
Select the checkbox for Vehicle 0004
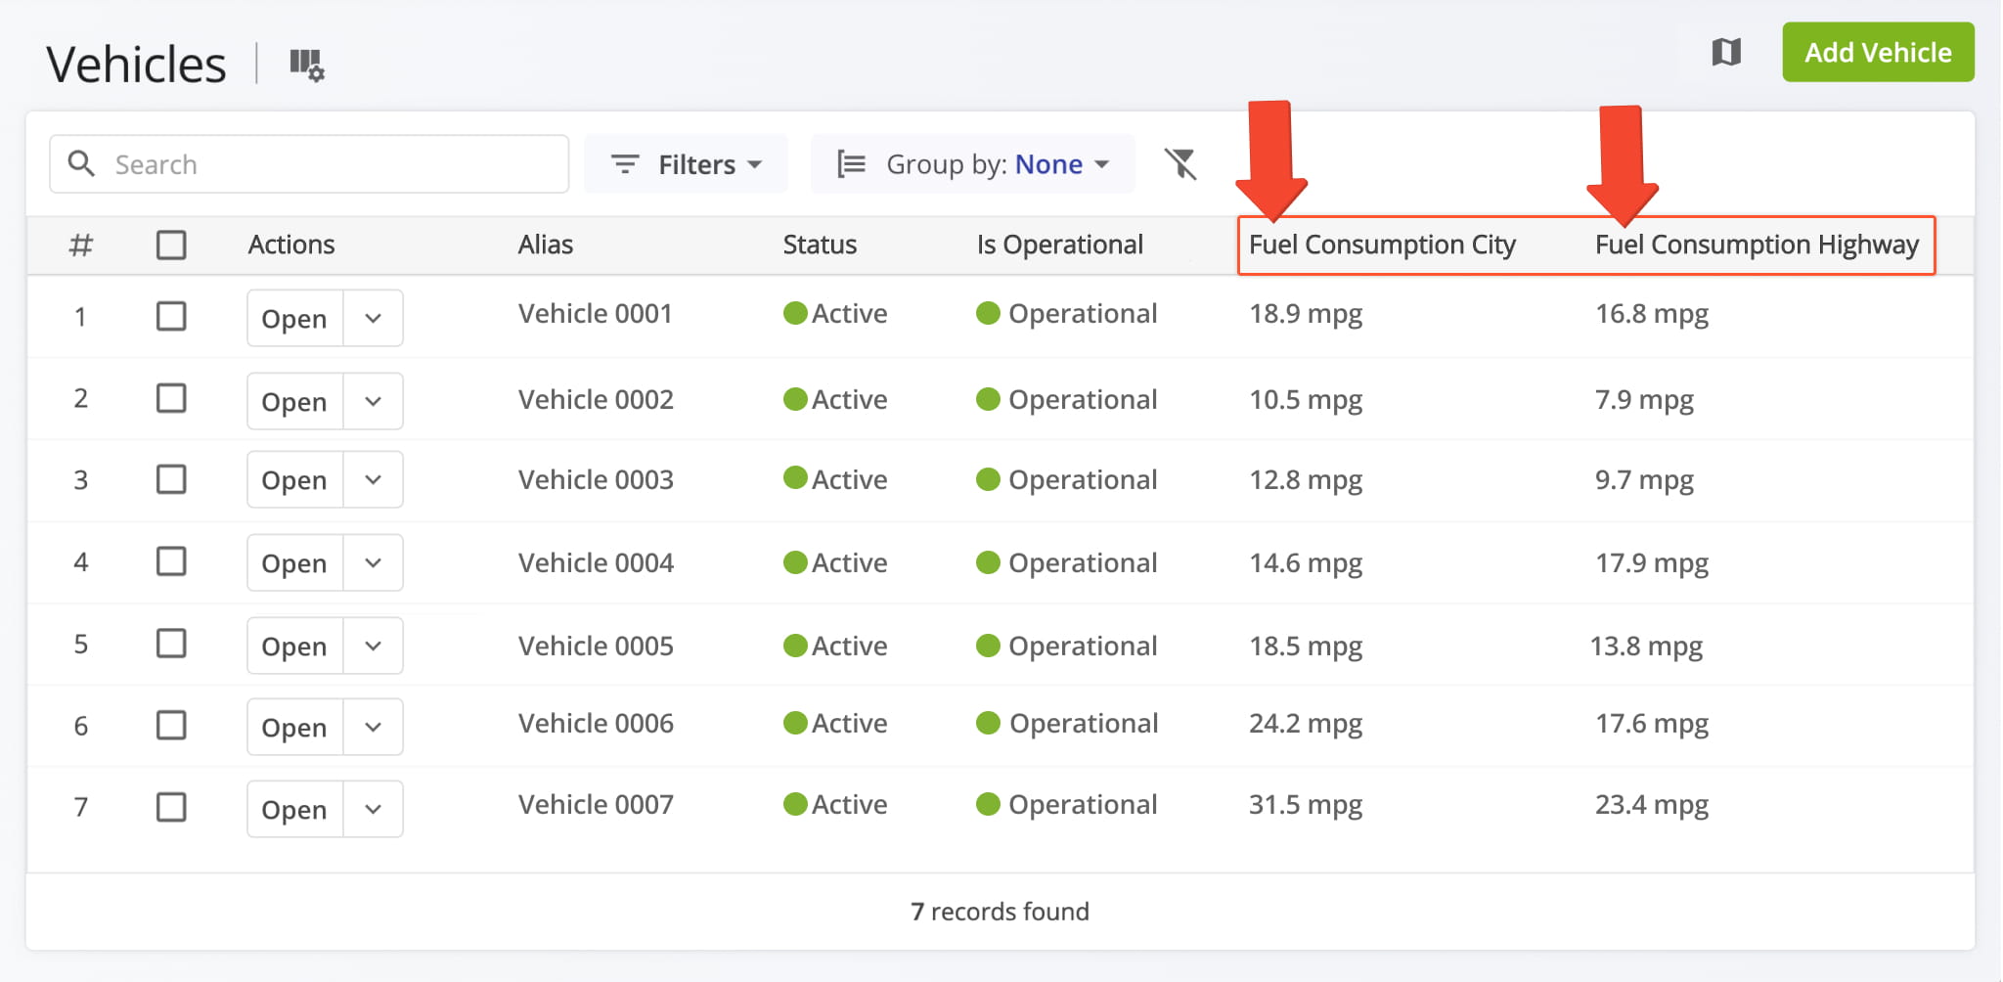click(x=171, y=561)
